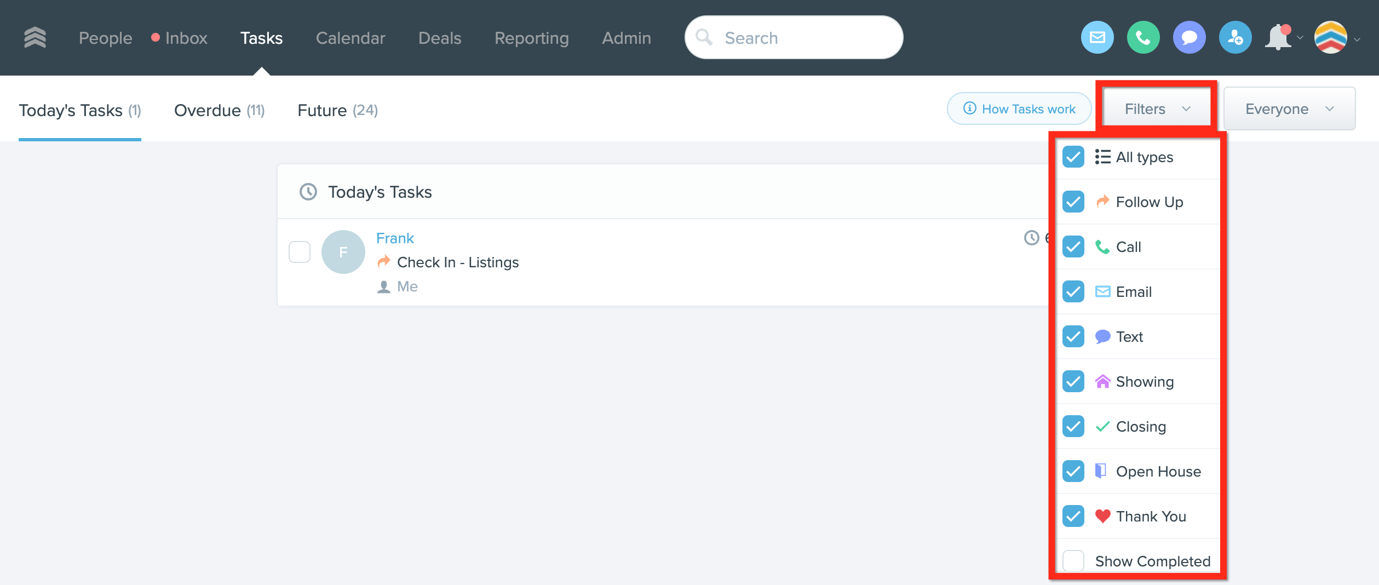Viewport: 1379px width, 585px height.
Task: Uncheck the Showing filter checkbox
Action: pyautogui.click(x=1073, y=382)
